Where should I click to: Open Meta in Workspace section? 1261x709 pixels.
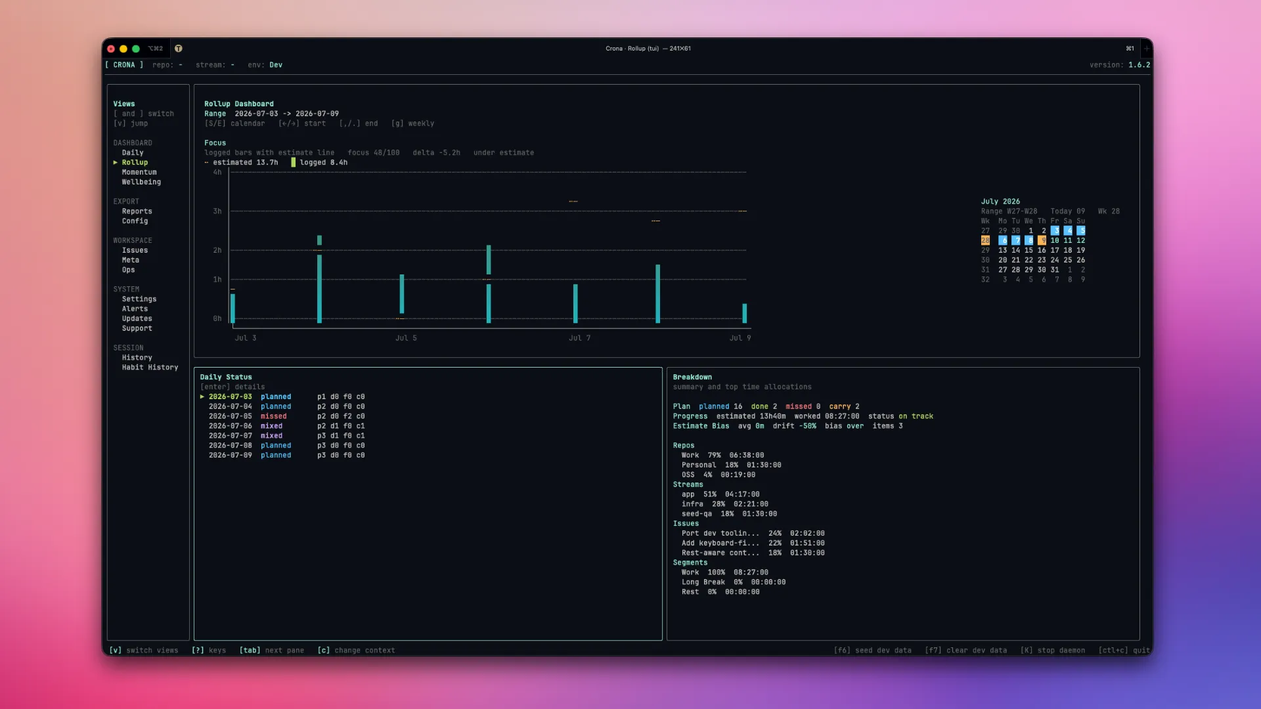click(x=130, y=261)
